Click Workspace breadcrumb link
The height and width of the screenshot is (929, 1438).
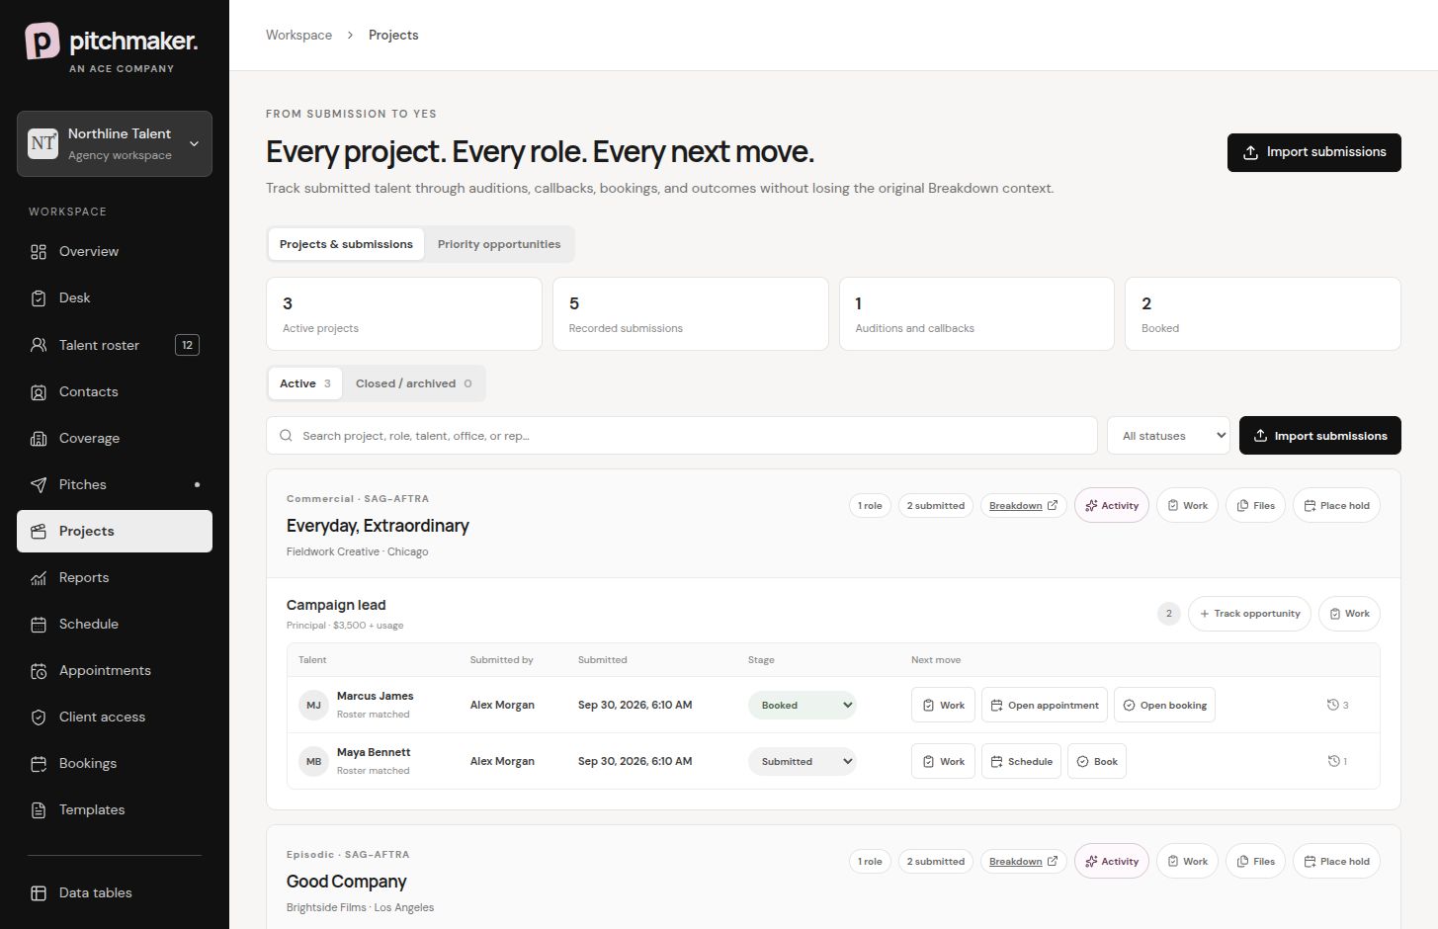pyautogui.click(x=298, y=35)
